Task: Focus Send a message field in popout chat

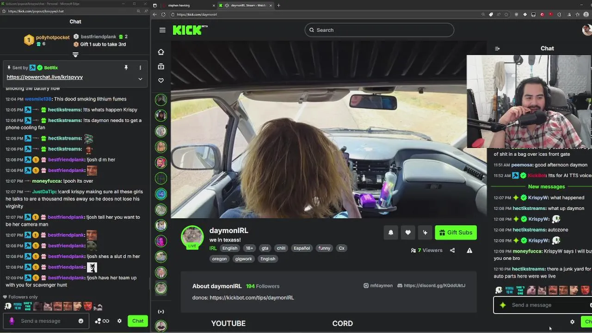Action: (x=45, y=321)
